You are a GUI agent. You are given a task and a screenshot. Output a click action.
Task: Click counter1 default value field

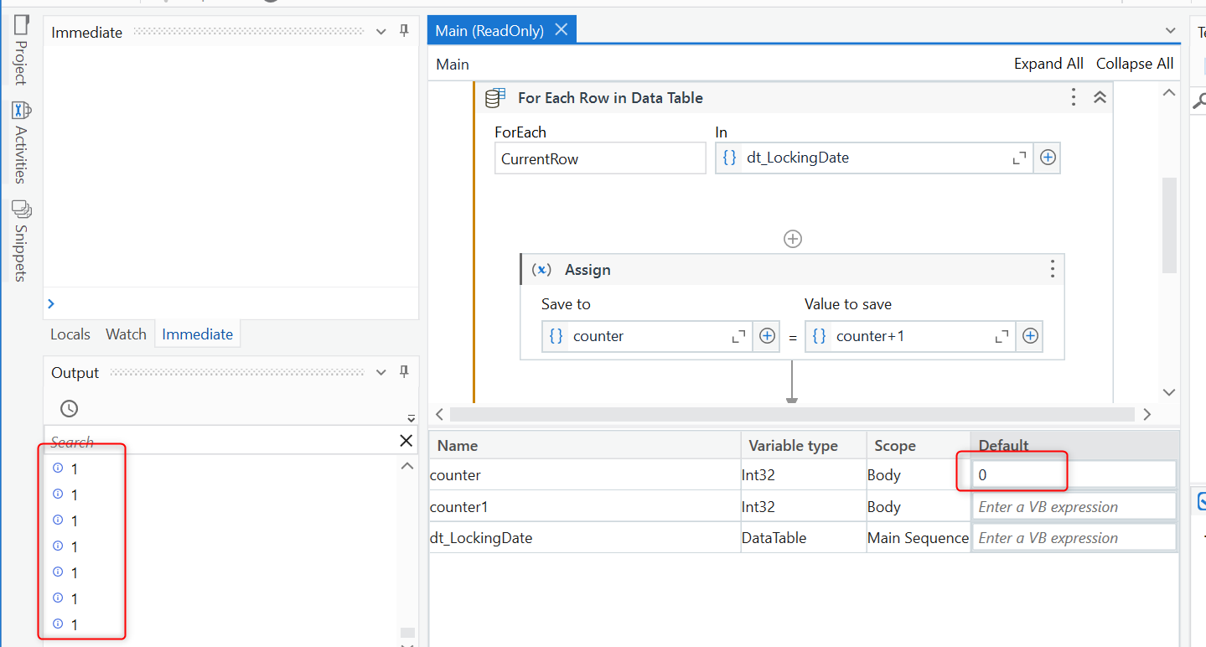[x=1074, y=507]
